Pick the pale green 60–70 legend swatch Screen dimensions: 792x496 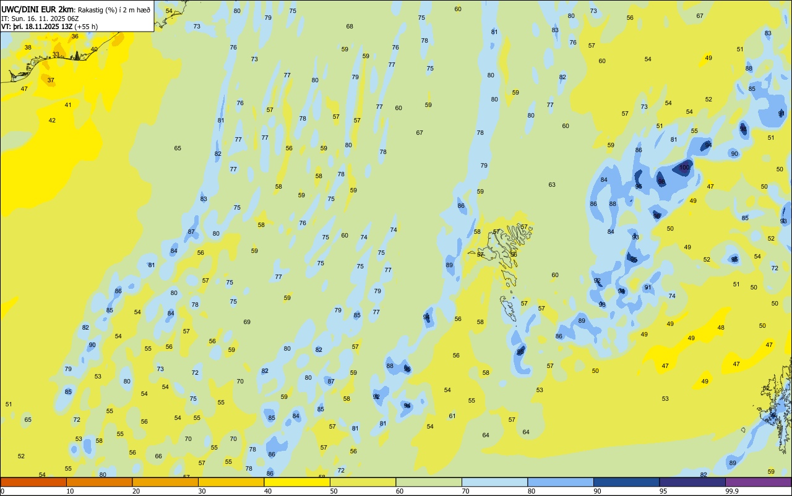[429, 482]
